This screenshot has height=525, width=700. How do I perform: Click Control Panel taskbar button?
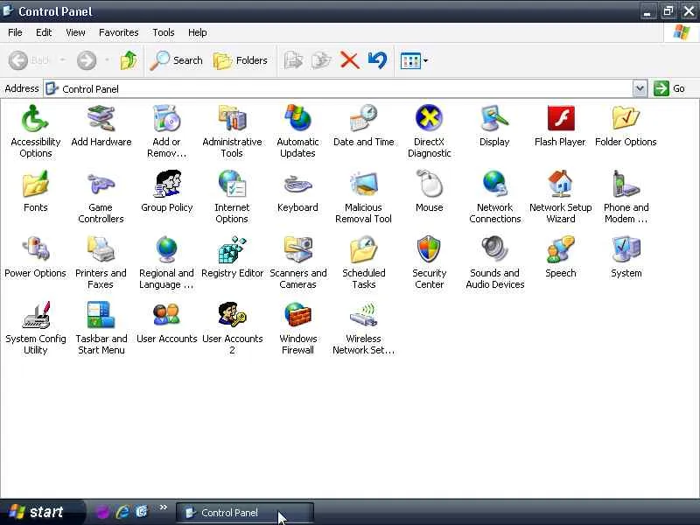point(245,513)
